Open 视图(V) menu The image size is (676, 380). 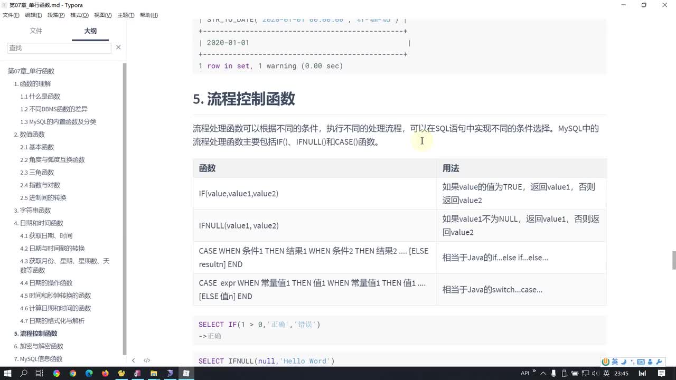(102, 15)
